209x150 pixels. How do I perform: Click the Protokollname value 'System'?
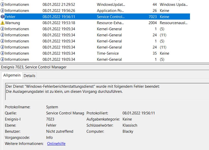click(52, 107)
